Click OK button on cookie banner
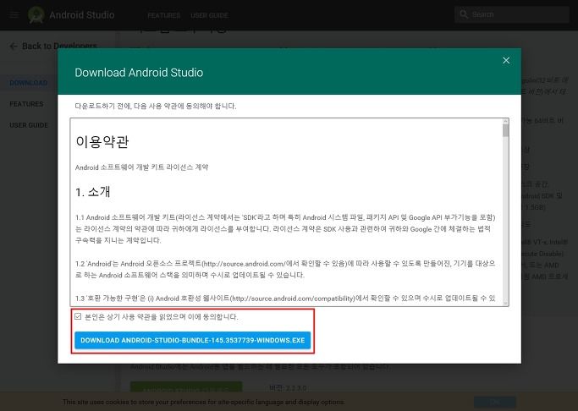Image resolution: width=578 pixels, height=411 pixels. tap(495, 402)
